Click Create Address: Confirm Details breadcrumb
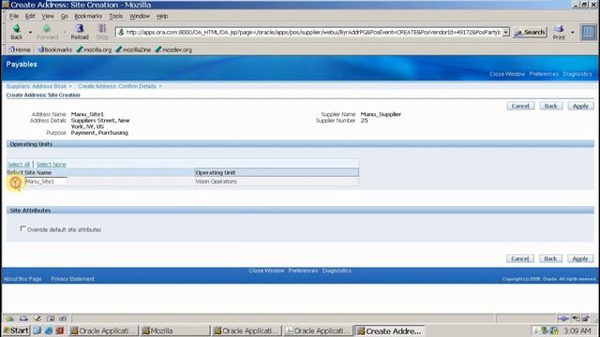This screenshot has height=337, width=600. tap(116, 86)
